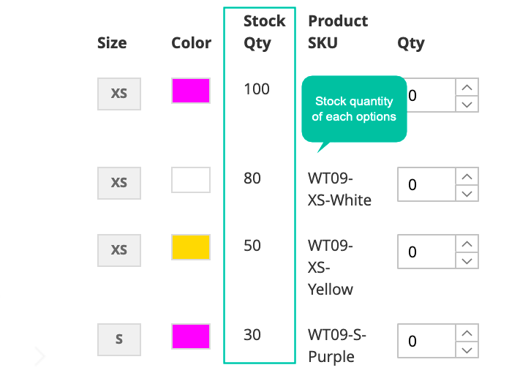Focus the Qty field for WT09-XS-White
This screenshot has width=520, height=373.
[x=427, y=184]
